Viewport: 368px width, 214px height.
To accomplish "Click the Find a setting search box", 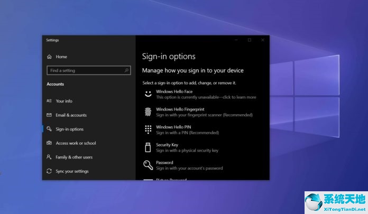I will 89,70.
